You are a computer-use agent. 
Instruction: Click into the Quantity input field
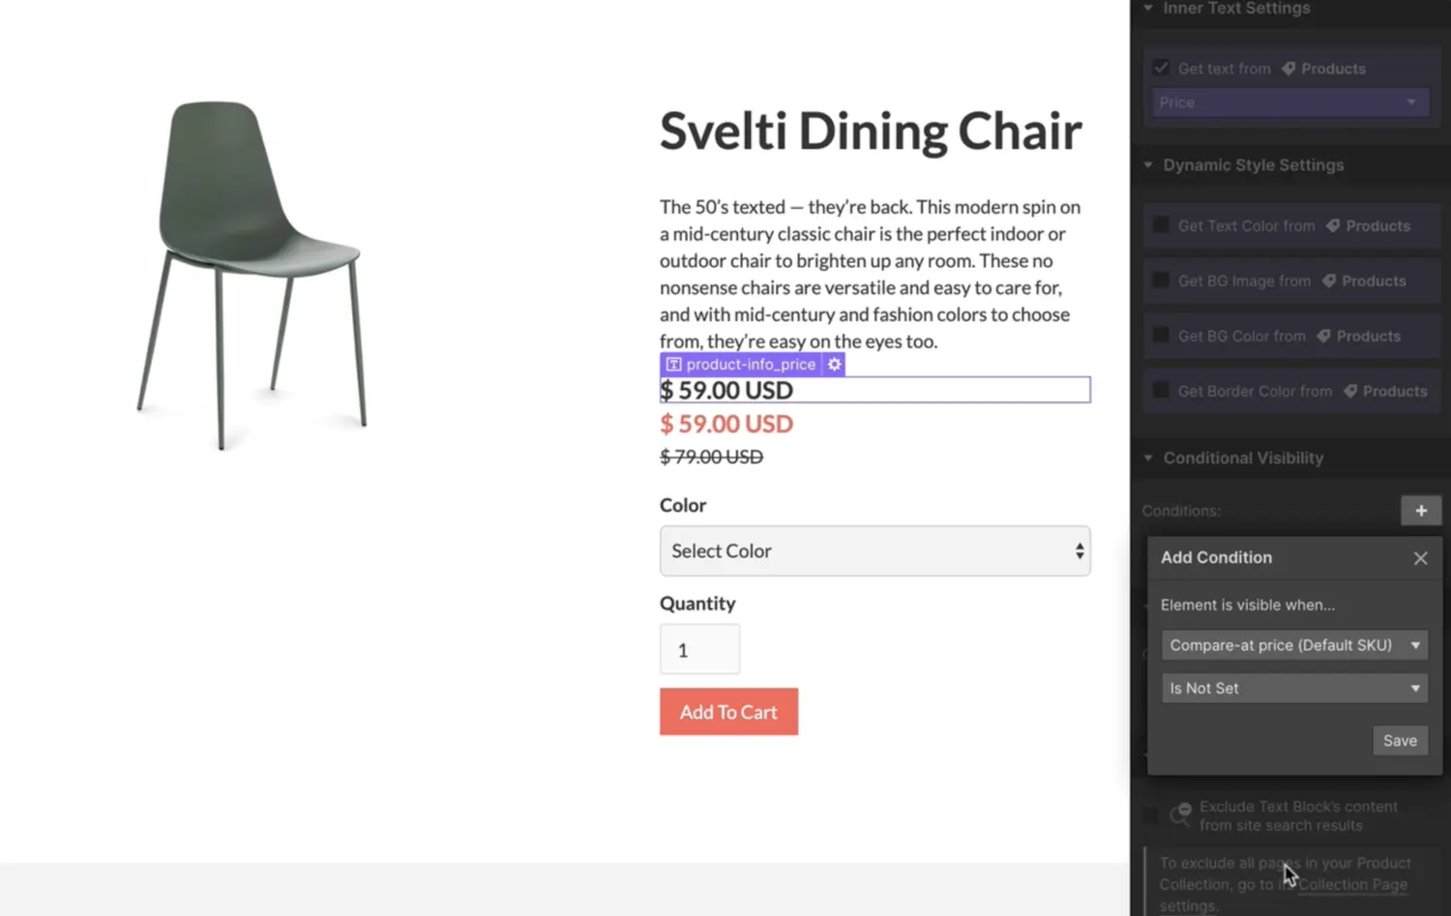tap(699, 650)
